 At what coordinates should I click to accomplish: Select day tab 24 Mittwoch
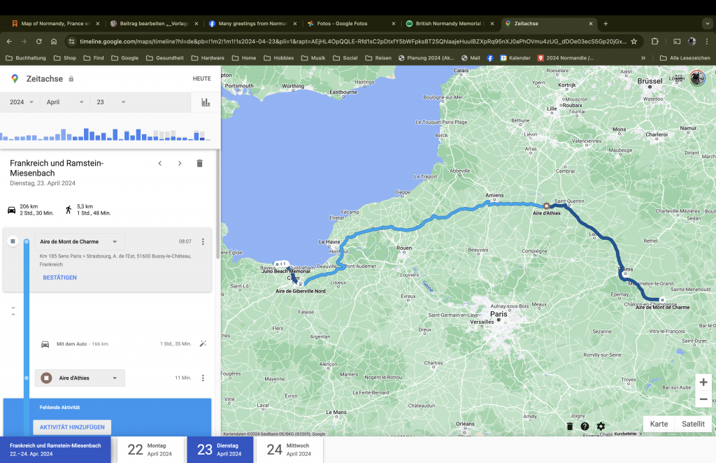point(290,450)
